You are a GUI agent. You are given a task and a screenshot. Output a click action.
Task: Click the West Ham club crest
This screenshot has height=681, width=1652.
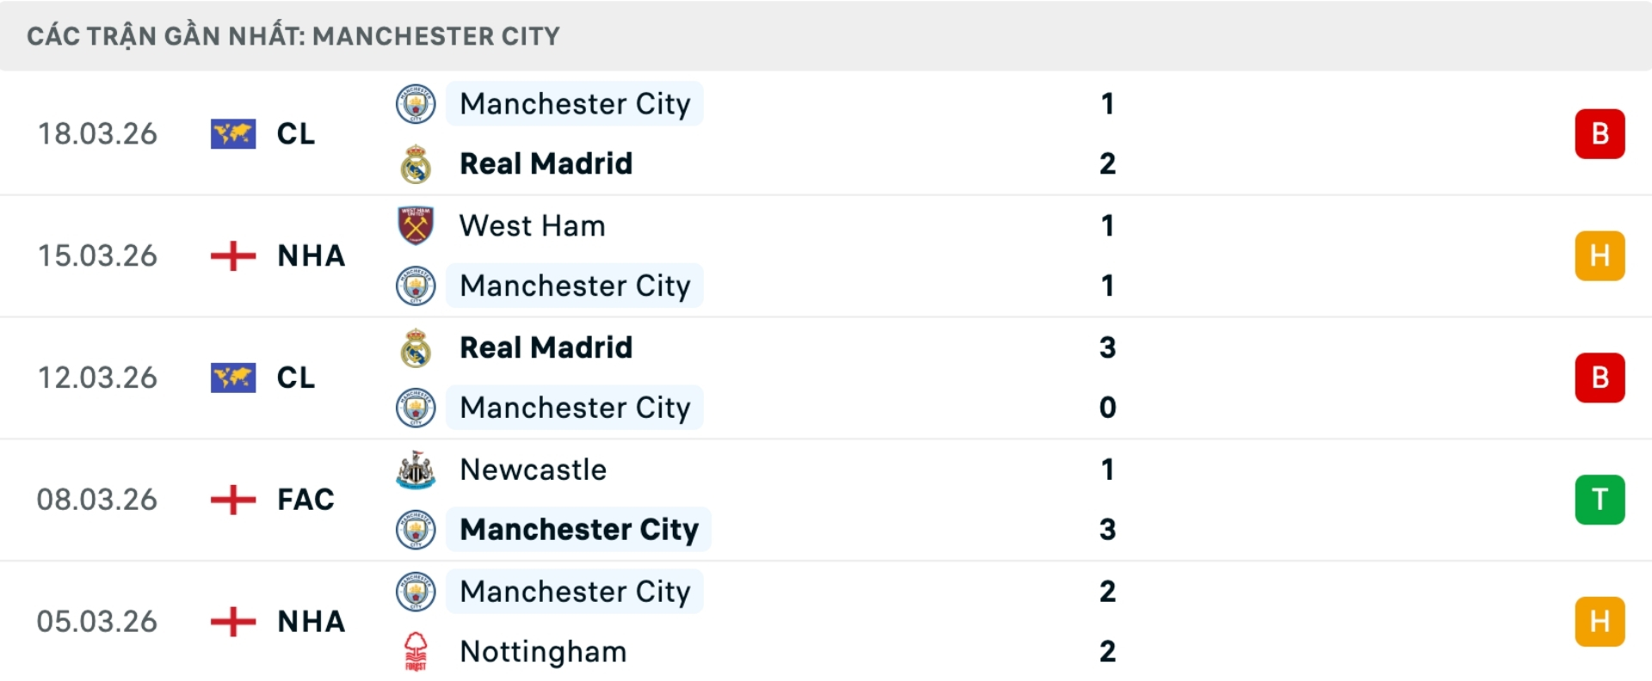coord(416,225)
